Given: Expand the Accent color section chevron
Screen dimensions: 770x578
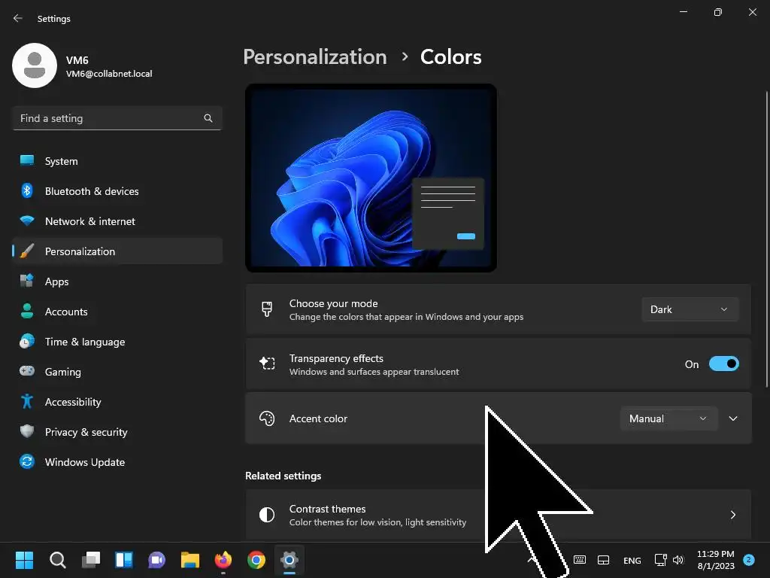Looking at the screenshot, I should (733, 418).
